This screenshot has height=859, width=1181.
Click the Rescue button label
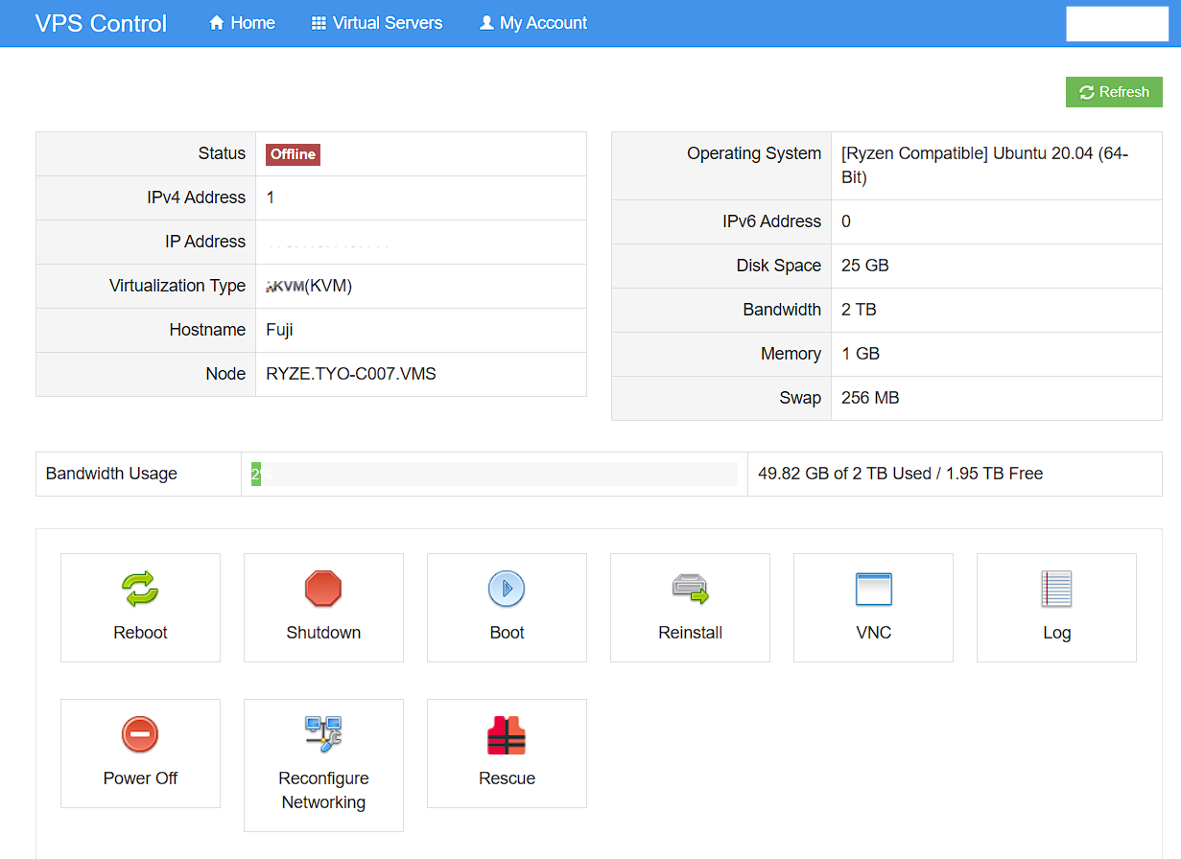coord(507,778)
